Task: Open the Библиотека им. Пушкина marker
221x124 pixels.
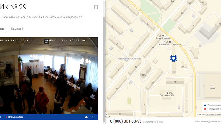Action: point(170,42)
